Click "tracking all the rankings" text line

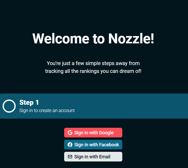point(93,71)
